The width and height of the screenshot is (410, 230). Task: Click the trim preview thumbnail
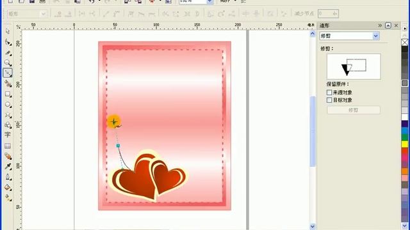click(354, 66)
